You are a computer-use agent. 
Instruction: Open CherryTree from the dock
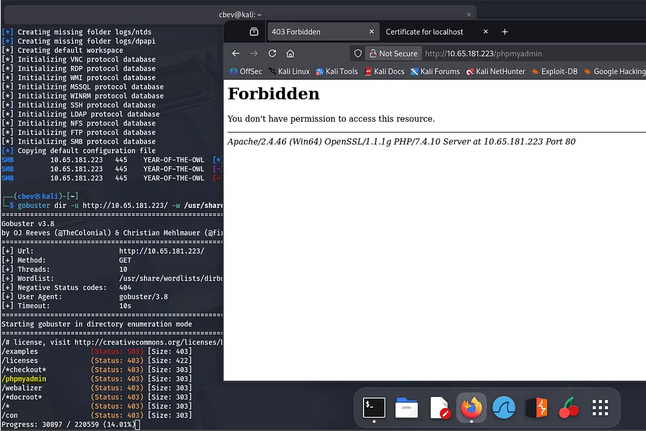click(568, 408)
